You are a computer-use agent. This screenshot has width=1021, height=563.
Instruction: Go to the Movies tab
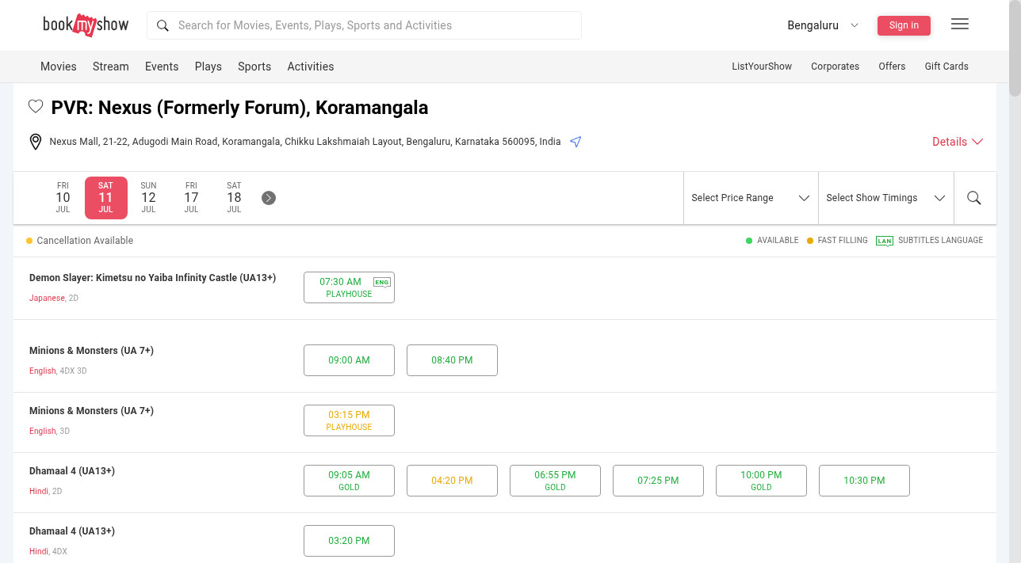click(x=59, y=67)
